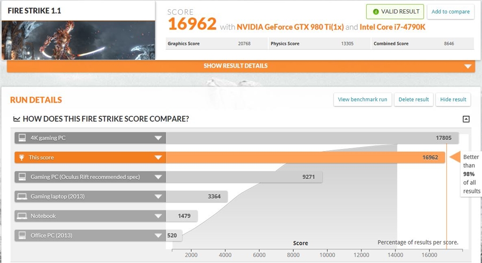Click the Gaming PC Oculus Rift desktop icon
This screenshot has width=482, height=263.
coord(22,177)
